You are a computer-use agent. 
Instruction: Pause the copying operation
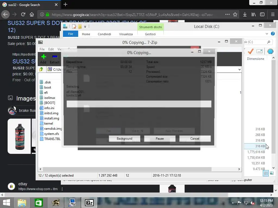click(x=160, y=139)
